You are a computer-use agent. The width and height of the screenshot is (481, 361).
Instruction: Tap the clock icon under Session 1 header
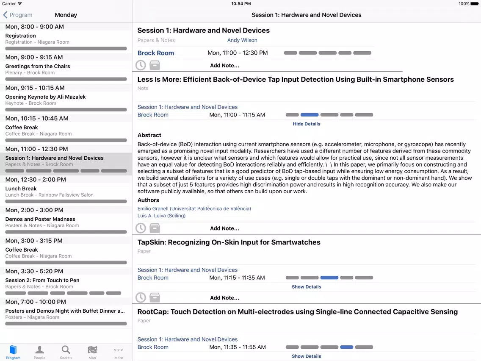pyautogui.click(x=141, y=65)
